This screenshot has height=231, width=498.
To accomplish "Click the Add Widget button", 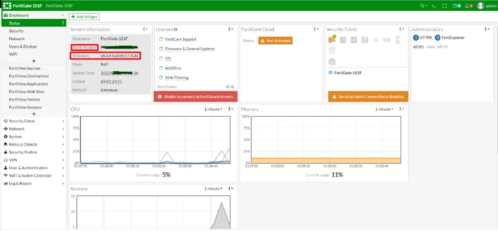I will tap(84, 17).
